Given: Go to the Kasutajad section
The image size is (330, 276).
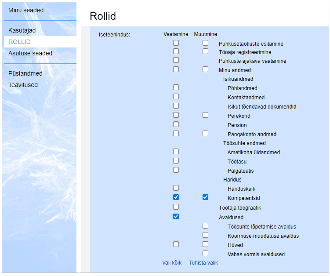Looking at the screenshot, I should (22, 31).
